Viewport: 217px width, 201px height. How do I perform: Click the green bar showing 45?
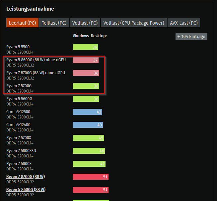pyautogui.click(x=89, y=138)
